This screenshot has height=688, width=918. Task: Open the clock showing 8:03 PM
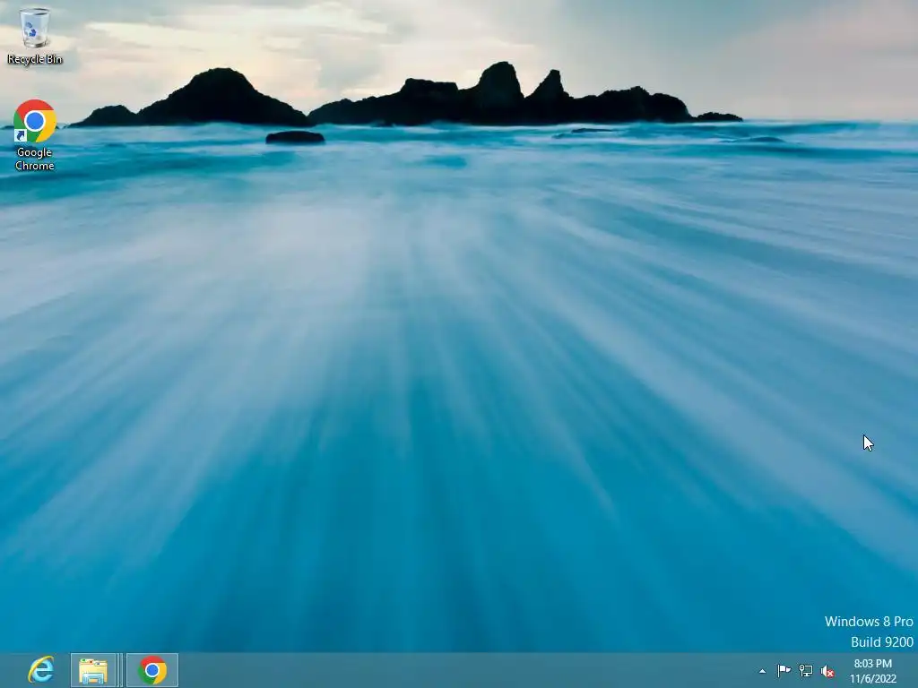pos(873,671)
